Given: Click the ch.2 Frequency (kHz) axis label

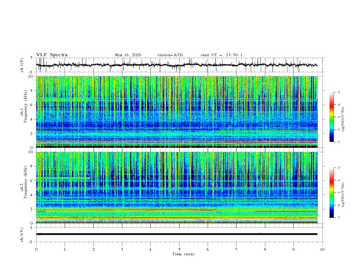Looking at the screenshot, I should pos(23,182).
